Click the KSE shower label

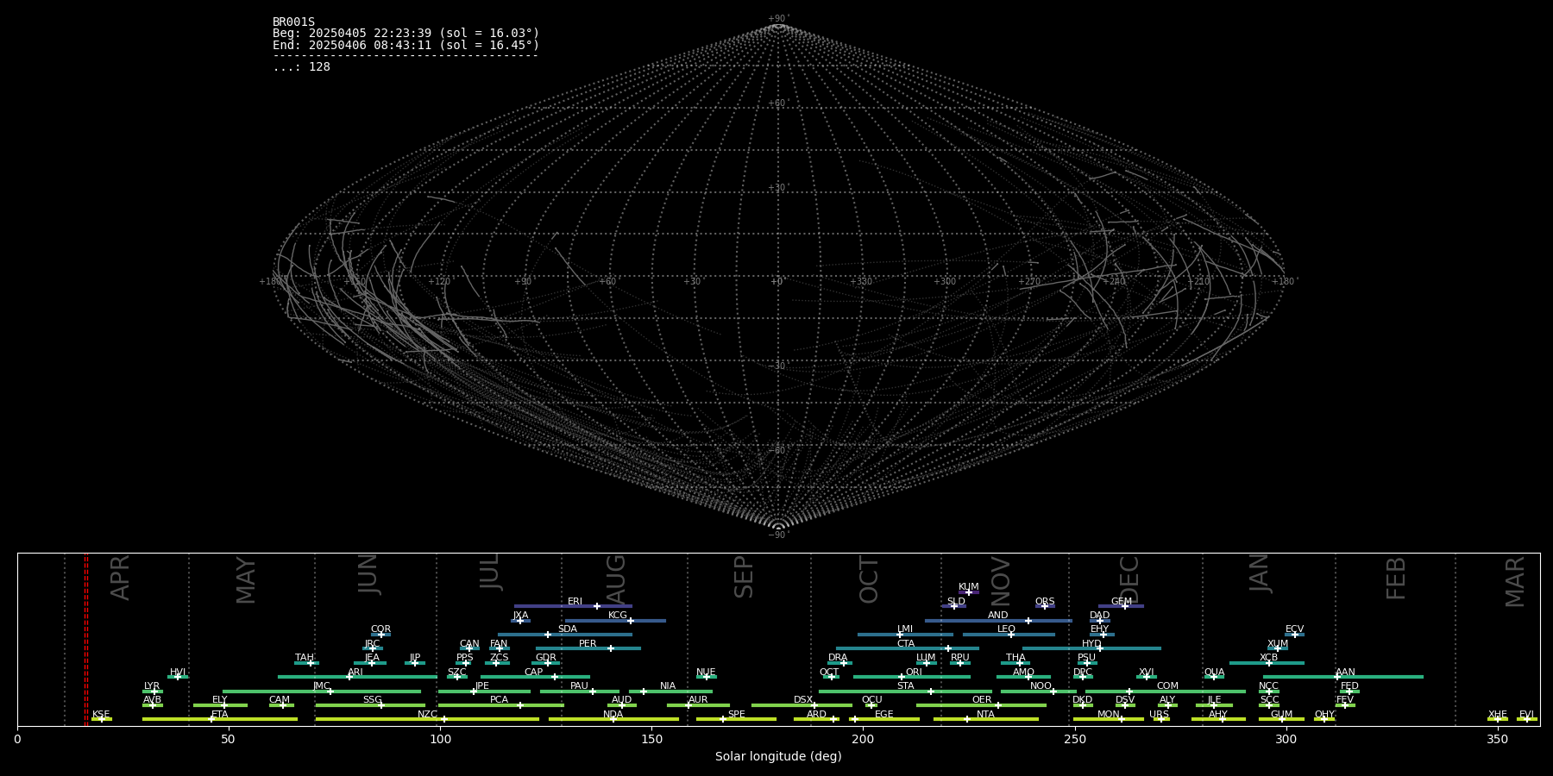pos(101,715)
